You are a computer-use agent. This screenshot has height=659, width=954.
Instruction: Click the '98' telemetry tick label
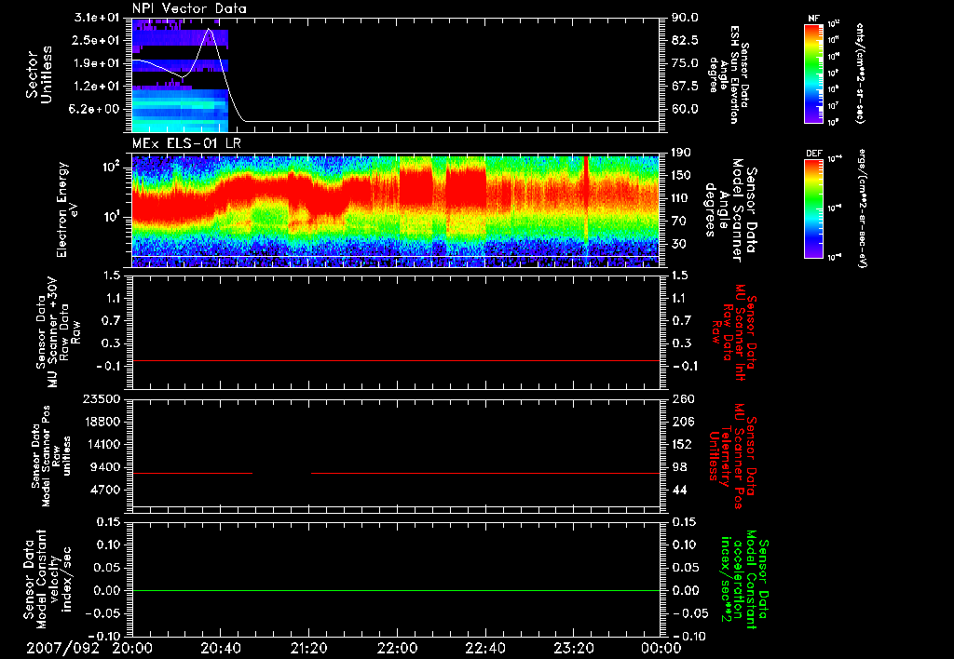pos(679,467)
